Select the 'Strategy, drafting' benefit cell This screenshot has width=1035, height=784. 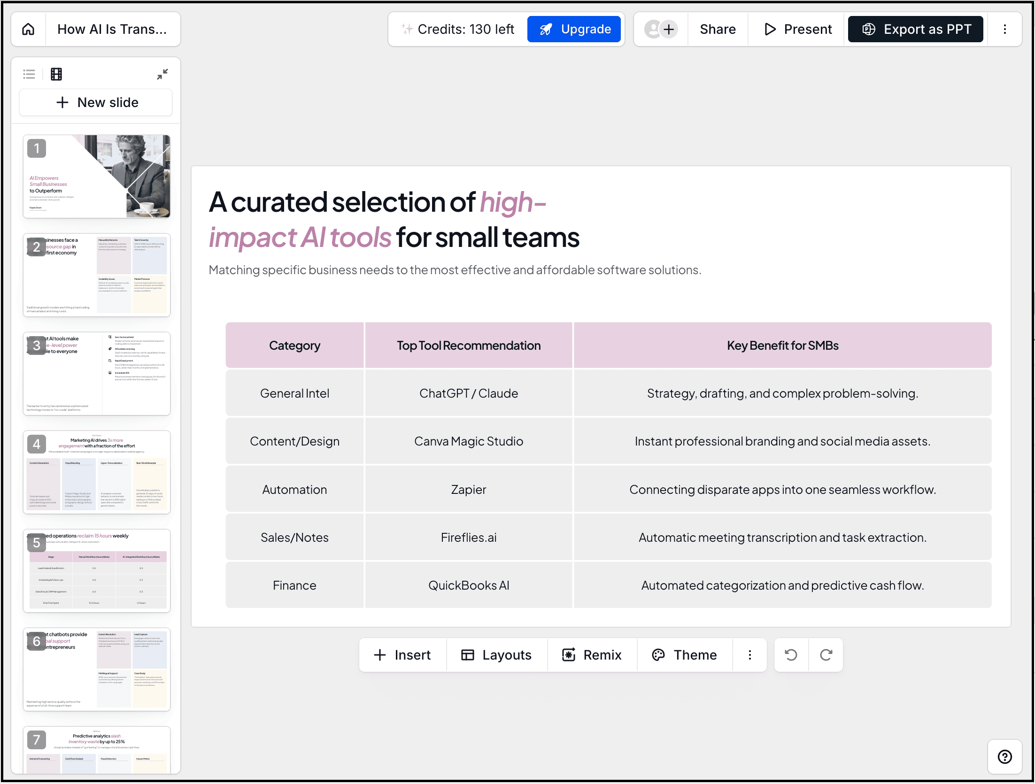(783, 393)
